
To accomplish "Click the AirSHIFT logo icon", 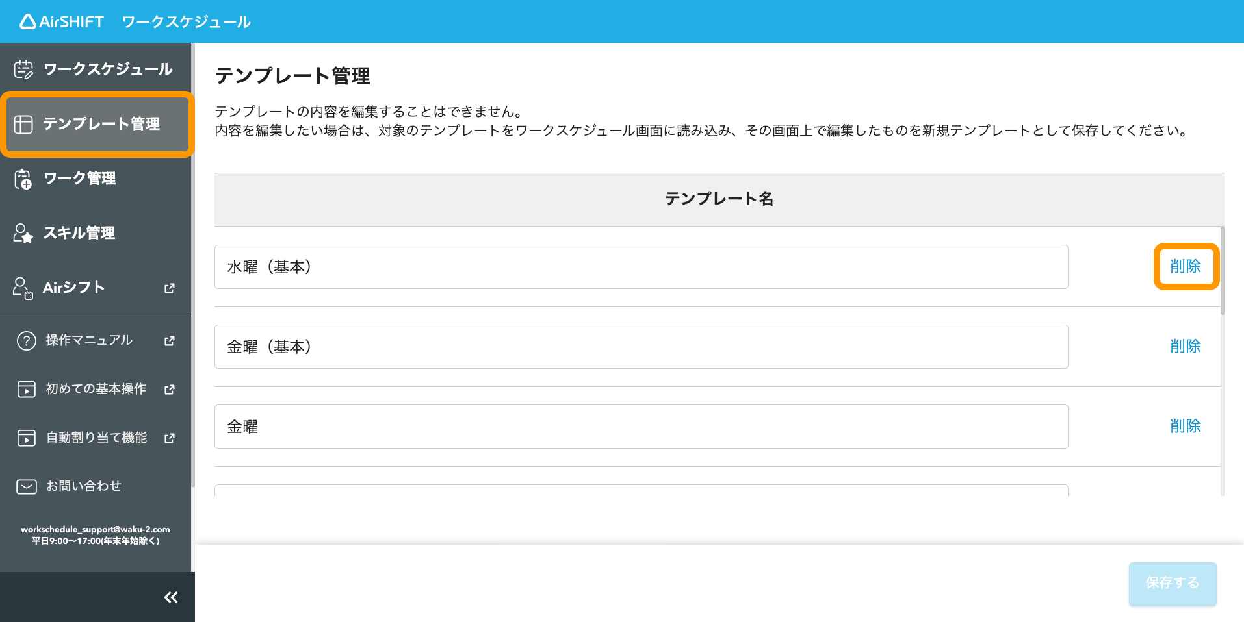I will tap(28, 22).
